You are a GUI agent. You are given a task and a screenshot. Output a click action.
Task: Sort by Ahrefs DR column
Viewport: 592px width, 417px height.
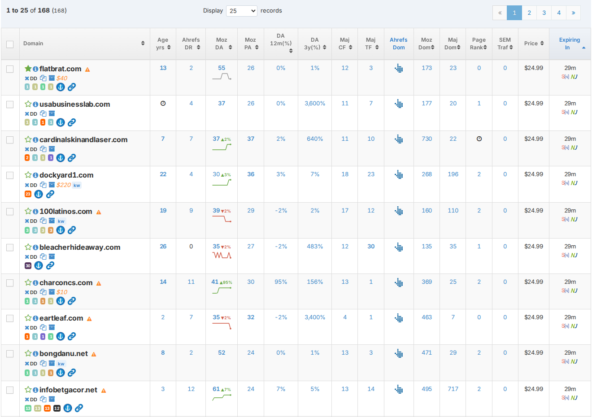191,43
